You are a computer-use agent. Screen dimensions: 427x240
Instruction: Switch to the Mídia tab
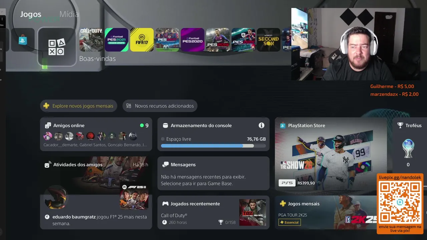pyautogui.click(x=69, y=14)
